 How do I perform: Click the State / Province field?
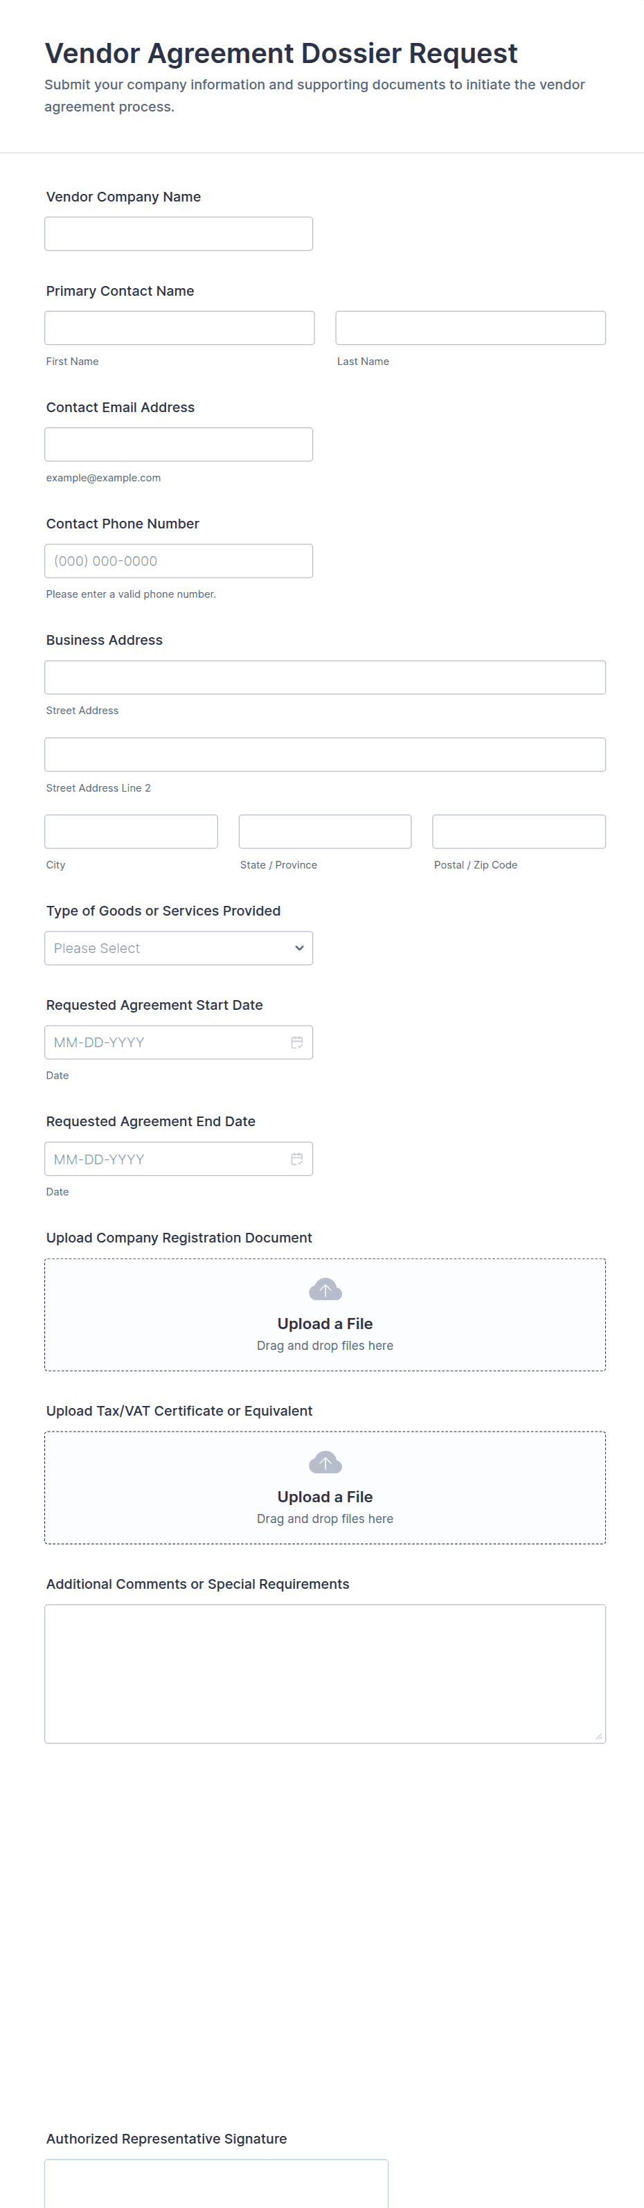tap(325, 831)
